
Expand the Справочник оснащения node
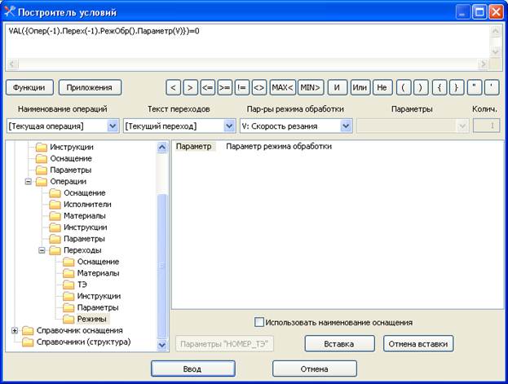[15, 330]
